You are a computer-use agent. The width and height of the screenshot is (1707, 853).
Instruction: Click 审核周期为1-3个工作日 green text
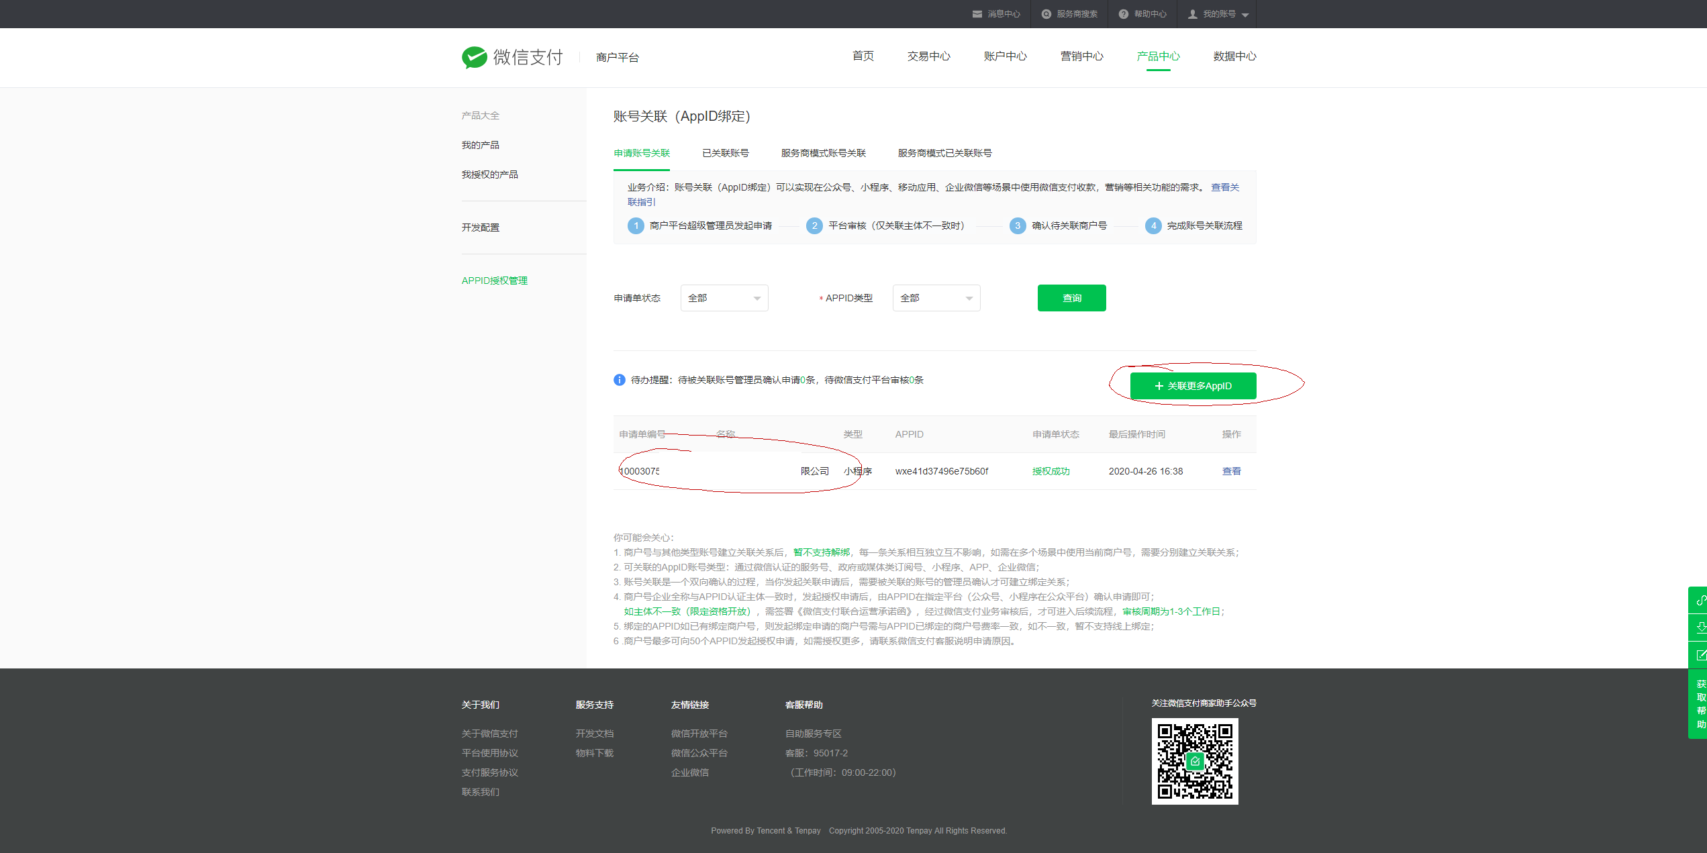1171,611
